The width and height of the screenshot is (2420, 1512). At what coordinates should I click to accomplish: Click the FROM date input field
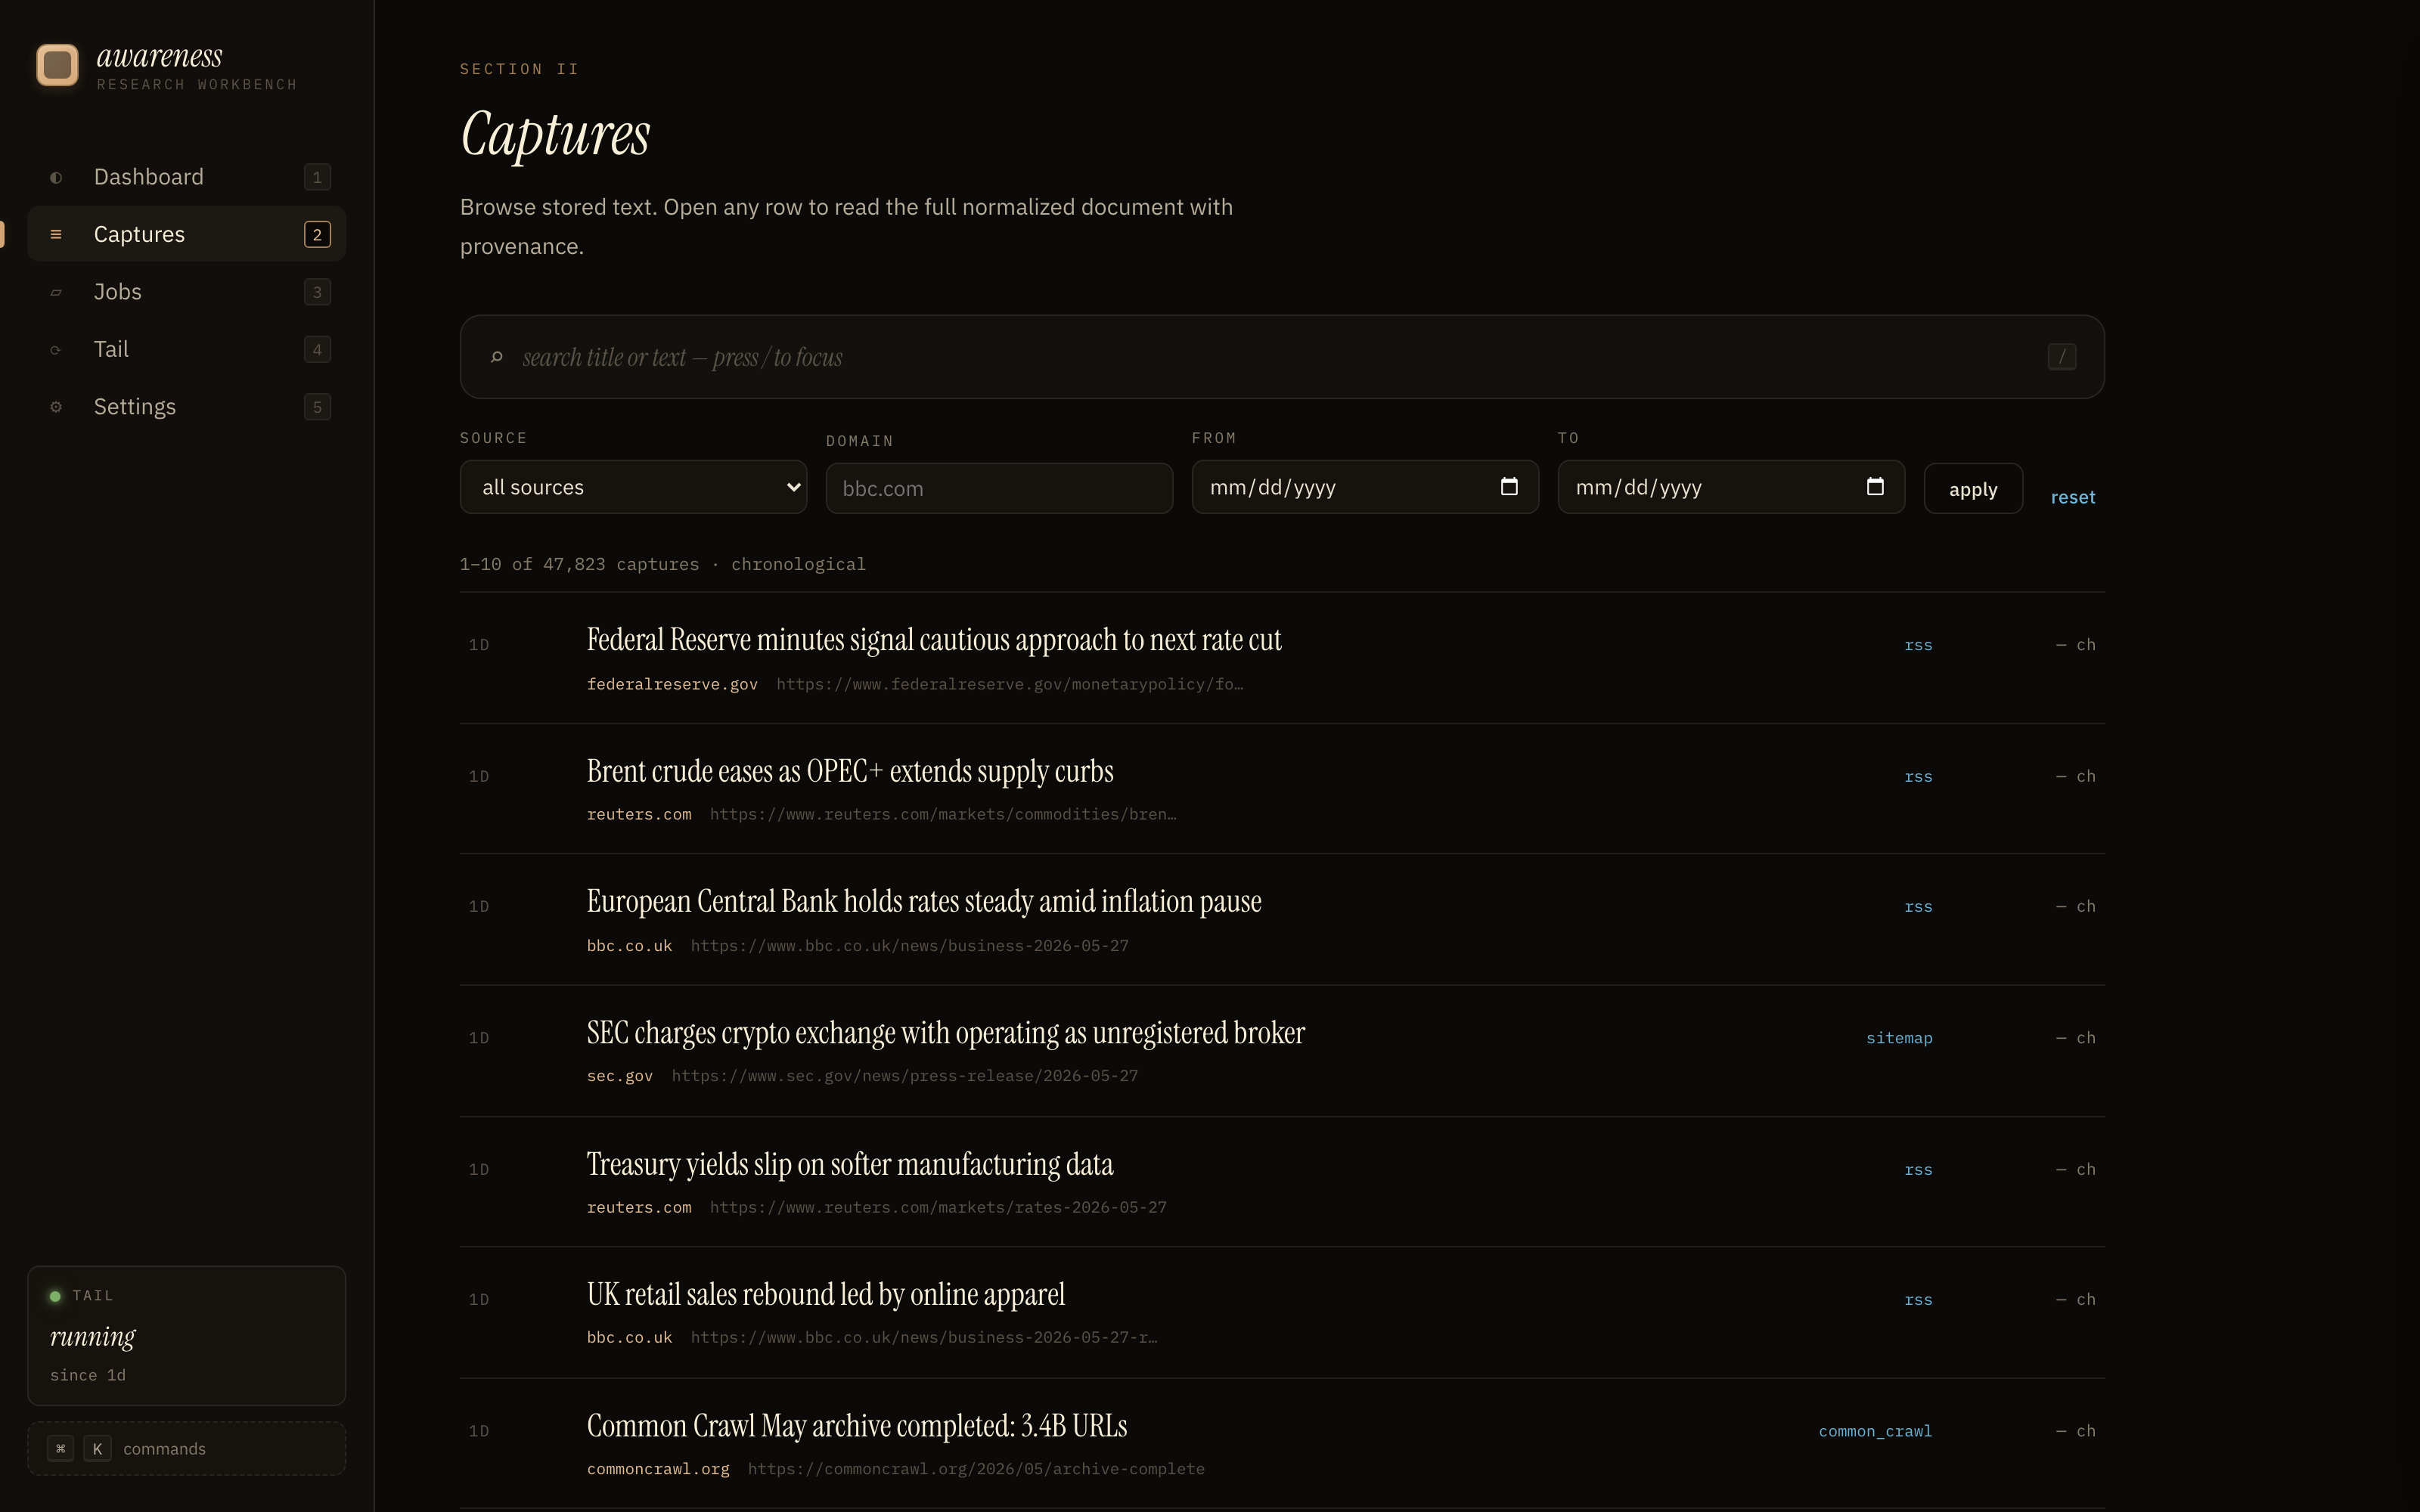pos(1365,487)
